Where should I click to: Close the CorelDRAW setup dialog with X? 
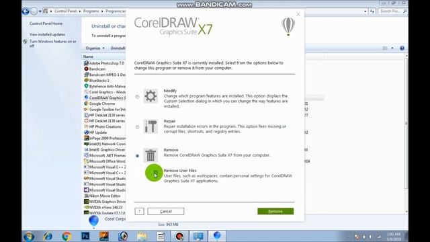298,14
